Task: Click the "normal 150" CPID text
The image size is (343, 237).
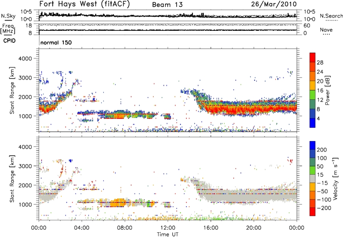Action: click(x=56, y=42)
